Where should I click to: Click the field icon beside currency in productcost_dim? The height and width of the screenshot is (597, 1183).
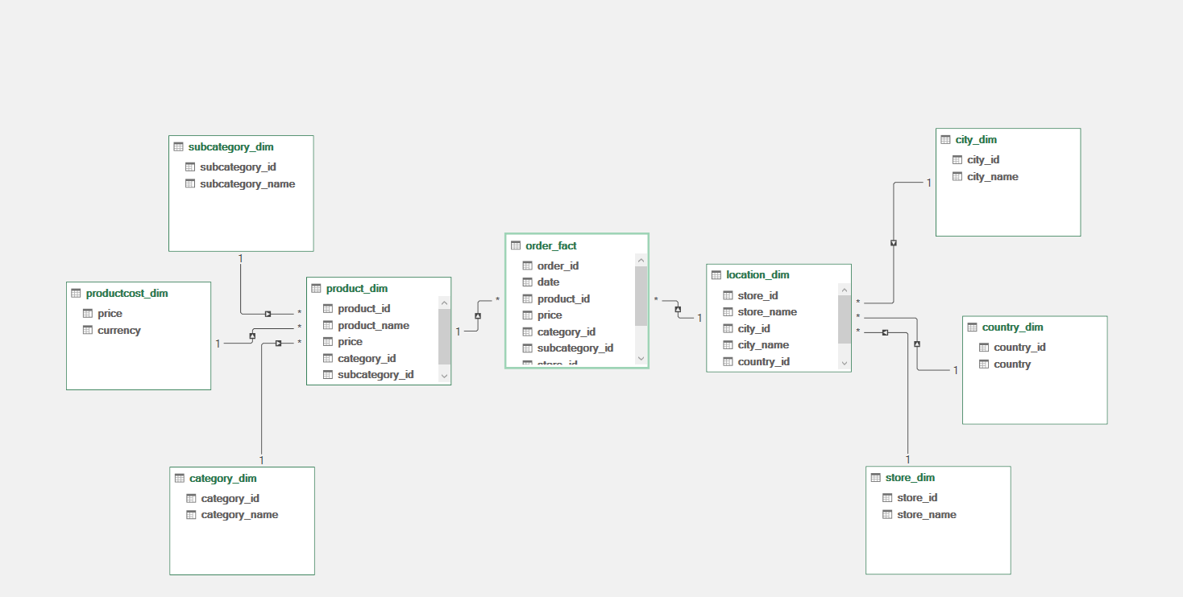(89, 330)
